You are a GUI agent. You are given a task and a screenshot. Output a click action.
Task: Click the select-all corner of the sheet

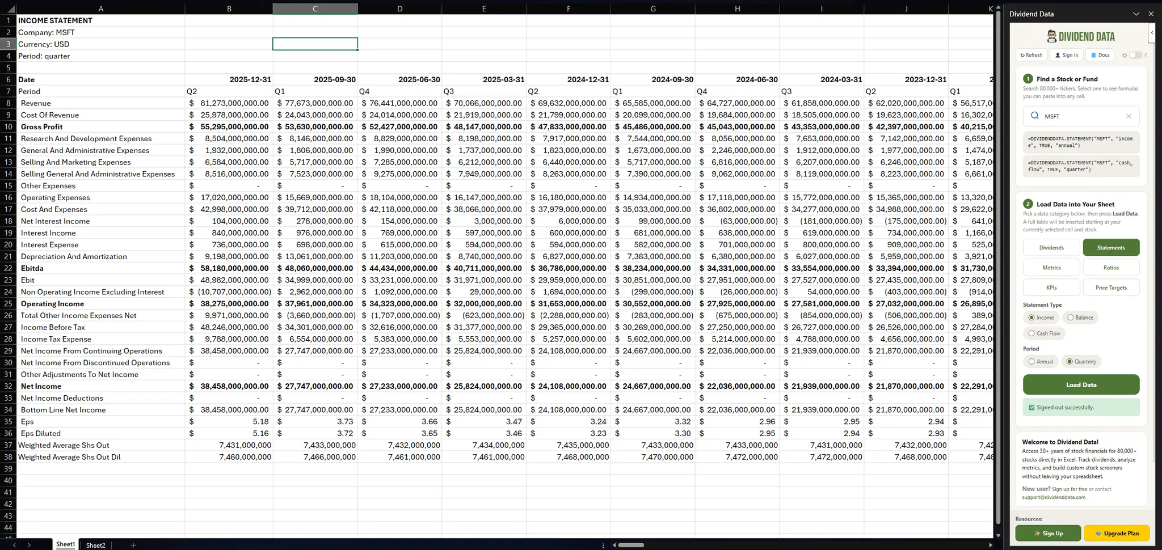coord(8,9)
